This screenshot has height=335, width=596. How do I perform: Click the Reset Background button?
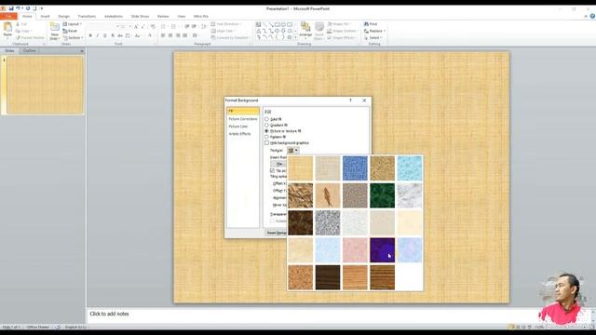pos(276,233)
